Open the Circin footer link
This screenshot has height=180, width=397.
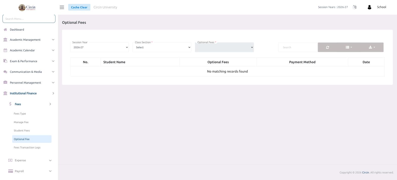pos(365,172)
